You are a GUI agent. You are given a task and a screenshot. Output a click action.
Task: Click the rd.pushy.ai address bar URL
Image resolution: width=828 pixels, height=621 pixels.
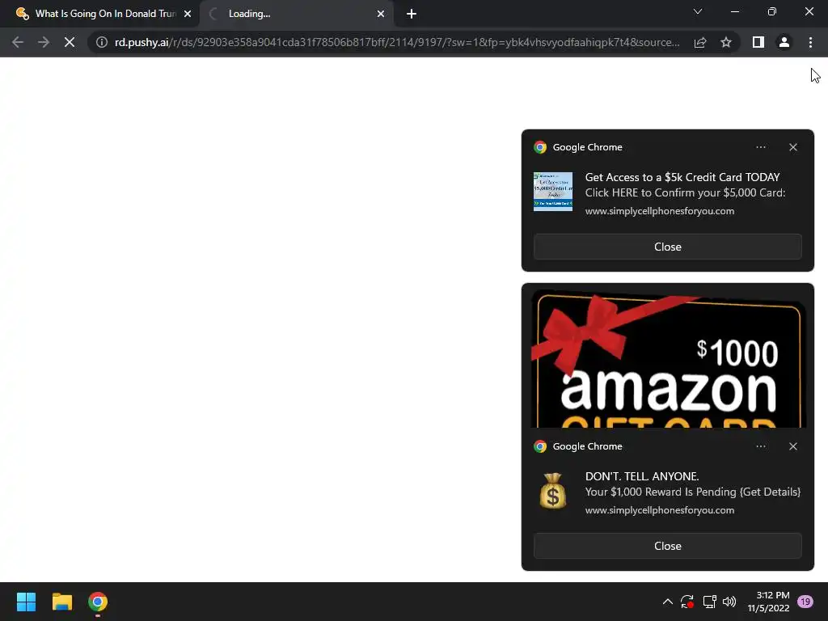pos(397,42)
